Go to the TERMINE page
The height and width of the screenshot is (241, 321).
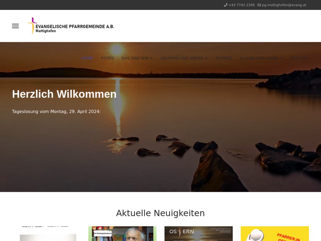click(223, 58)
